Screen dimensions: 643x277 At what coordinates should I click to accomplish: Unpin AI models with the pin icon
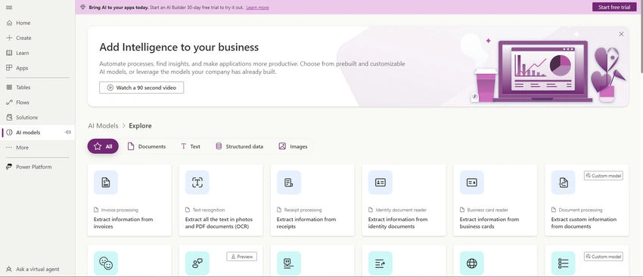(67, 132)
